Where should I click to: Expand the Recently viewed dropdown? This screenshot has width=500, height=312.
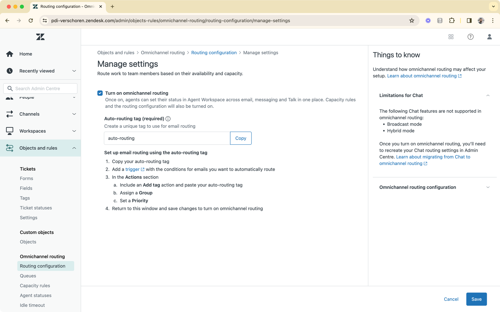74,71
